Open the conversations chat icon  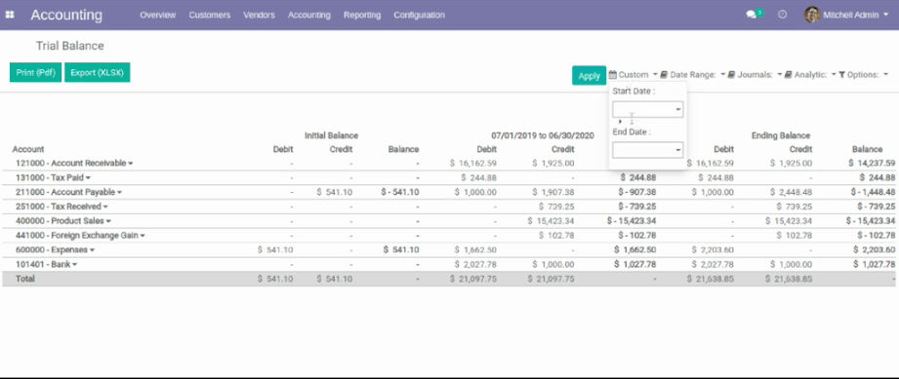(x=752, y=15)
